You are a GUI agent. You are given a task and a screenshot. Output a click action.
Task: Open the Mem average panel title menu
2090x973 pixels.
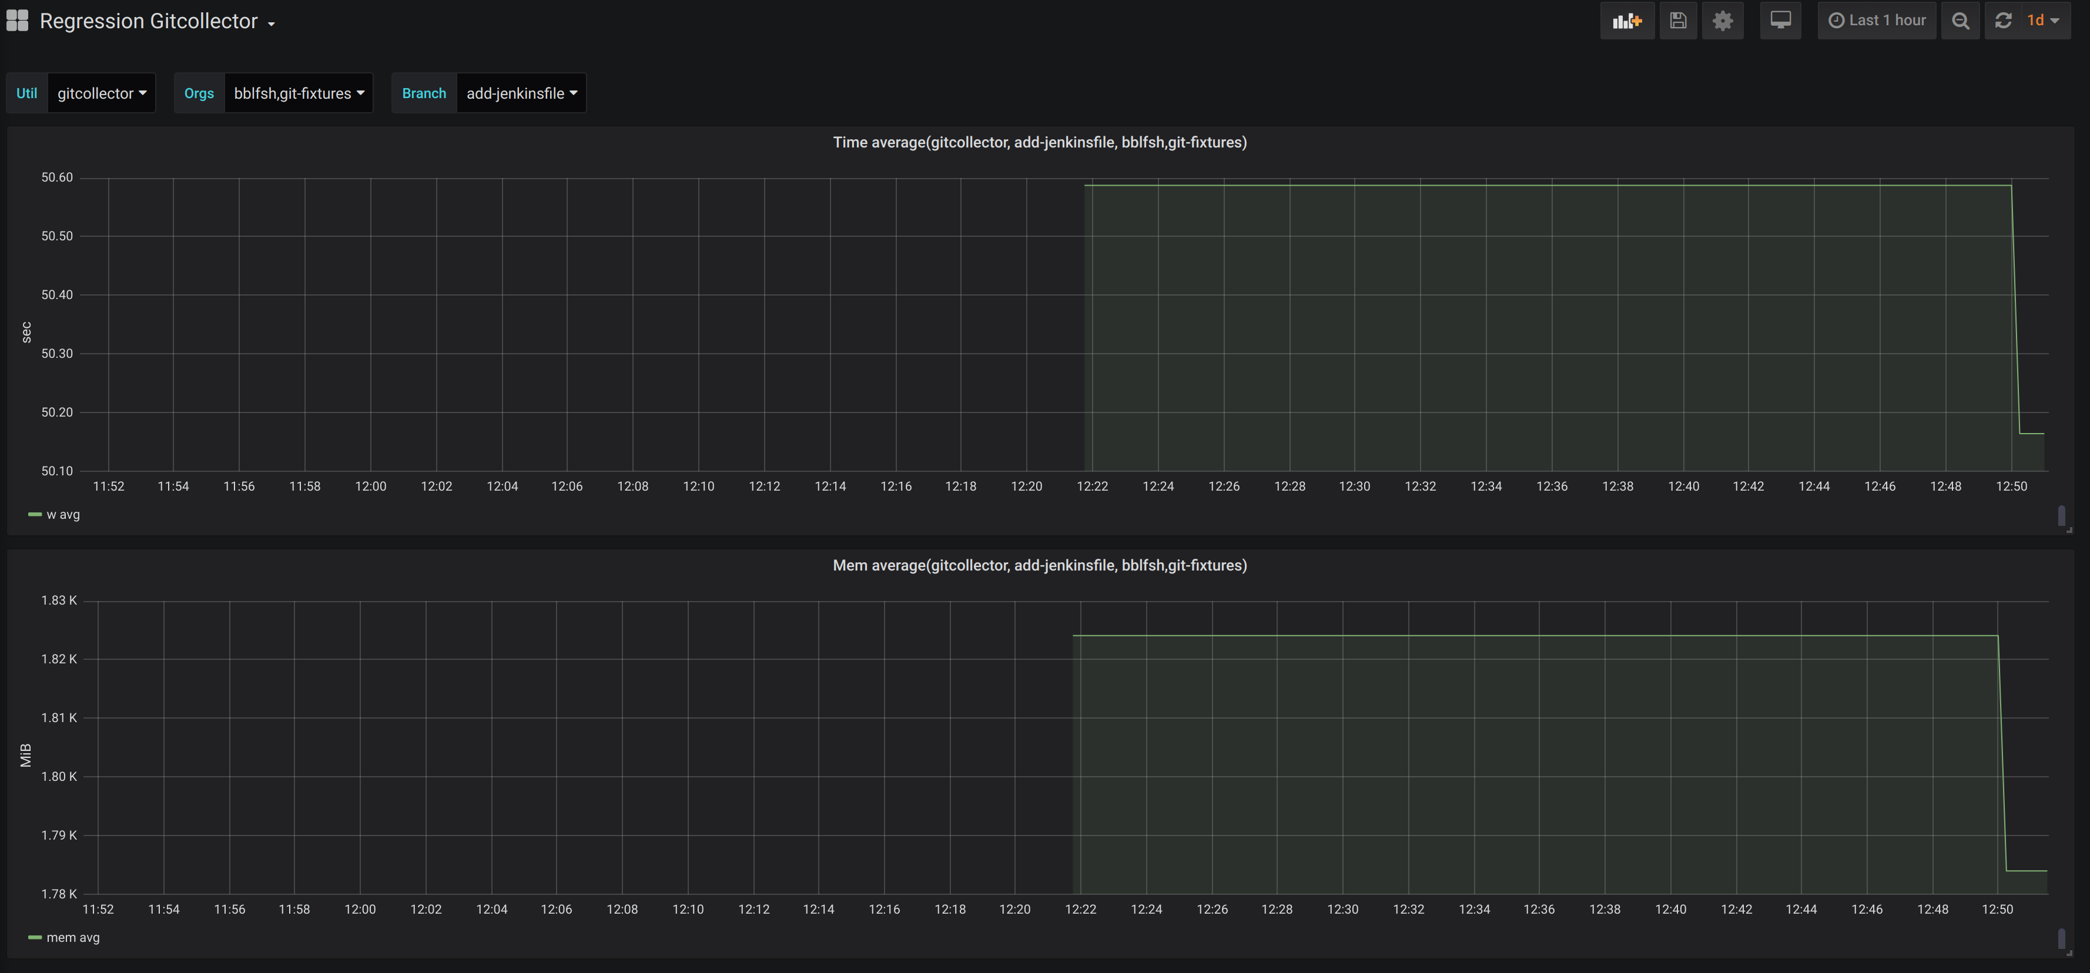[x=1039, y=566]
